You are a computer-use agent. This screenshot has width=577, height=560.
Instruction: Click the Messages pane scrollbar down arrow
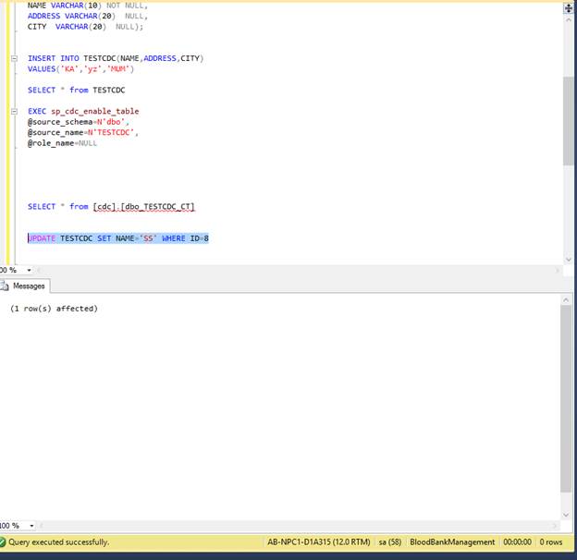(x=566, y=515)
